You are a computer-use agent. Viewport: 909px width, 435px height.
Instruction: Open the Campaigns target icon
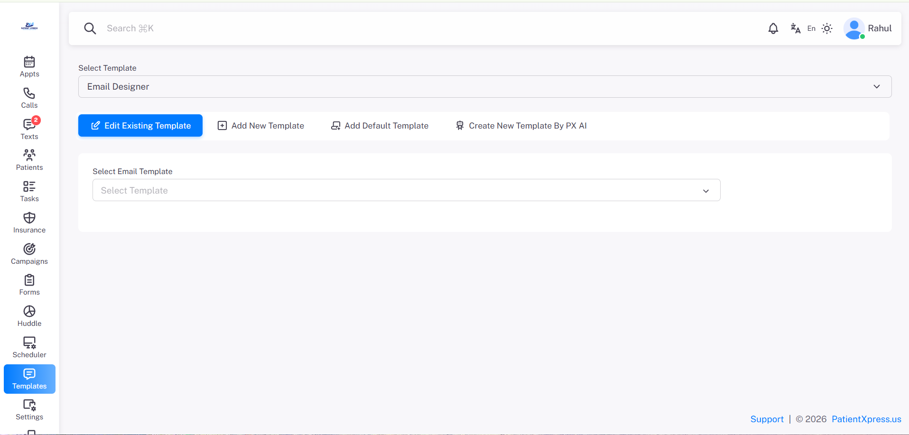click(29, 253)
